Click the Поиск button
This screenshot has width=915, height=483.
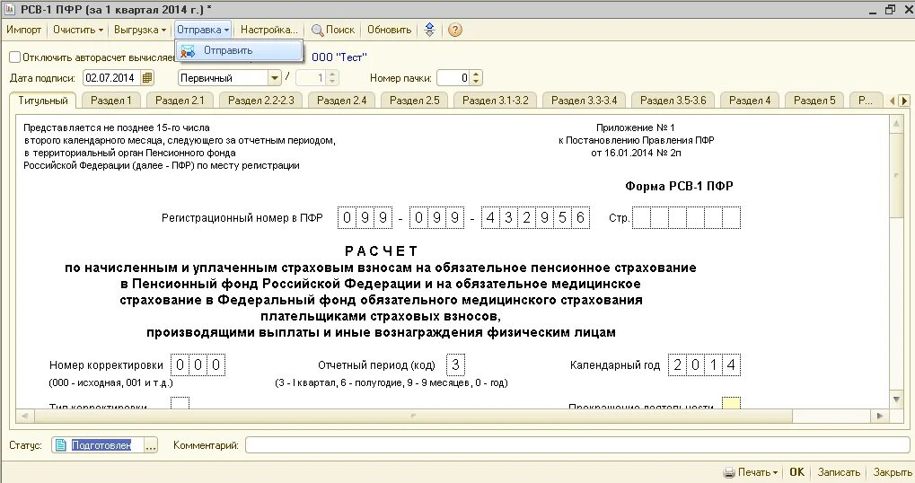click(332, 30)
